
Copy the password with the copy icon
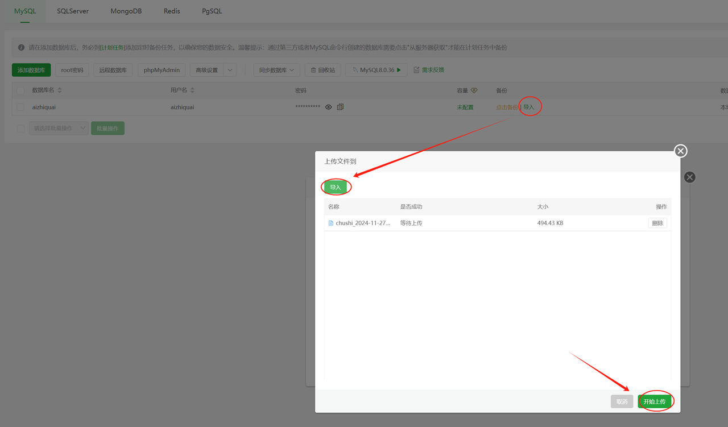pos(340,107)
